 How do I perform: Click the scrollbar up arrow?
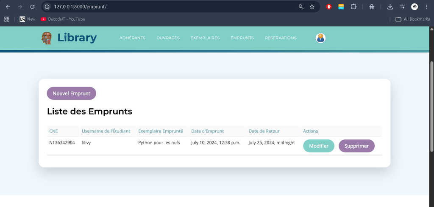coord(431,29)
